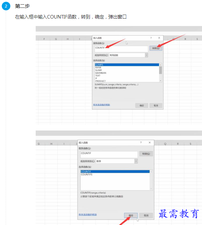Select column R header in lower spreadsheet
Viewport: 202px width, 225px height.
click(178, 144)
